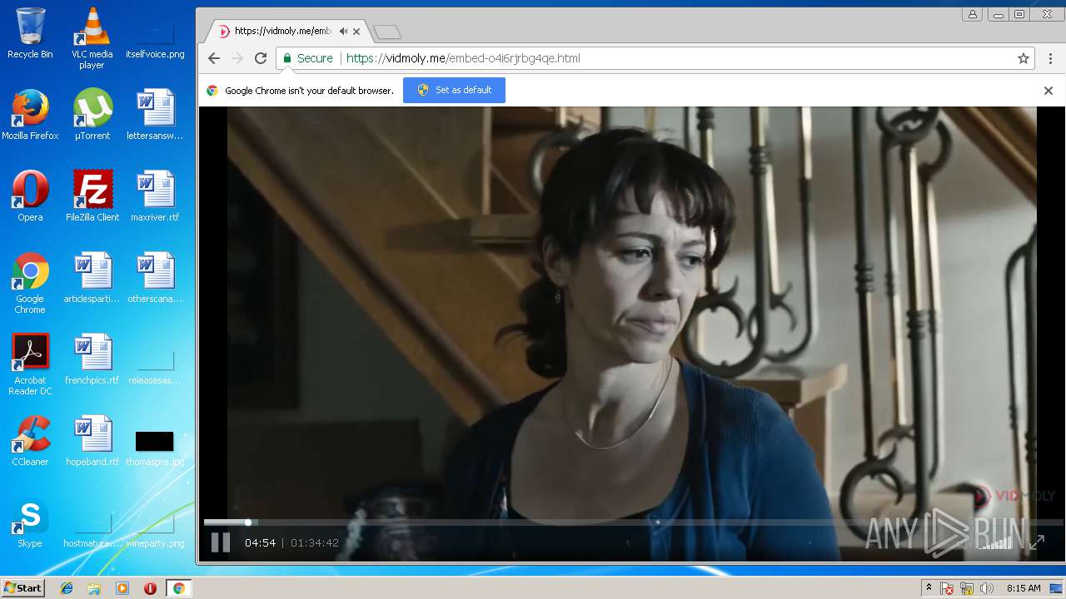Viewport: 1066px width, 599px height.
Task: Show Secure site information
Action: [x=307, y=58]
